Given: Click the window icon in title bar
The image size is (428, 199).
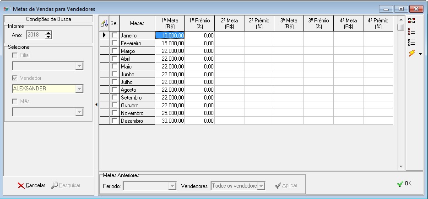Looking at the screenshot, I should pos(6,9).
